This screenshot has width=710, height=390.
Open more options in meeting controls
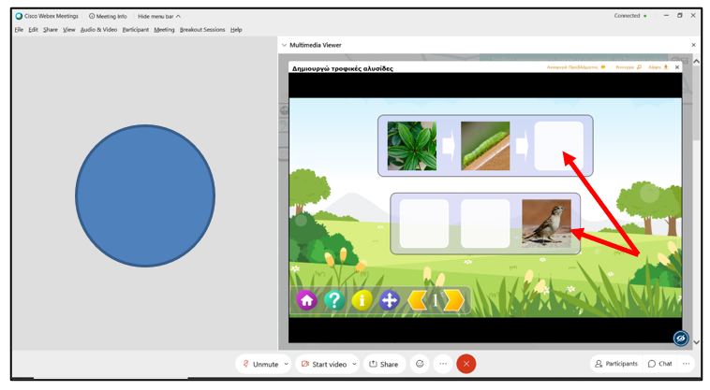pos(443,364)
